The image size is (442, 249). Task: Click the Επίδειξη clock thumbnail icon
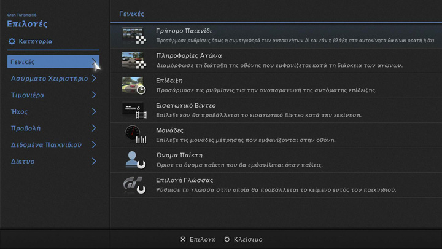[x=133, y=85]
